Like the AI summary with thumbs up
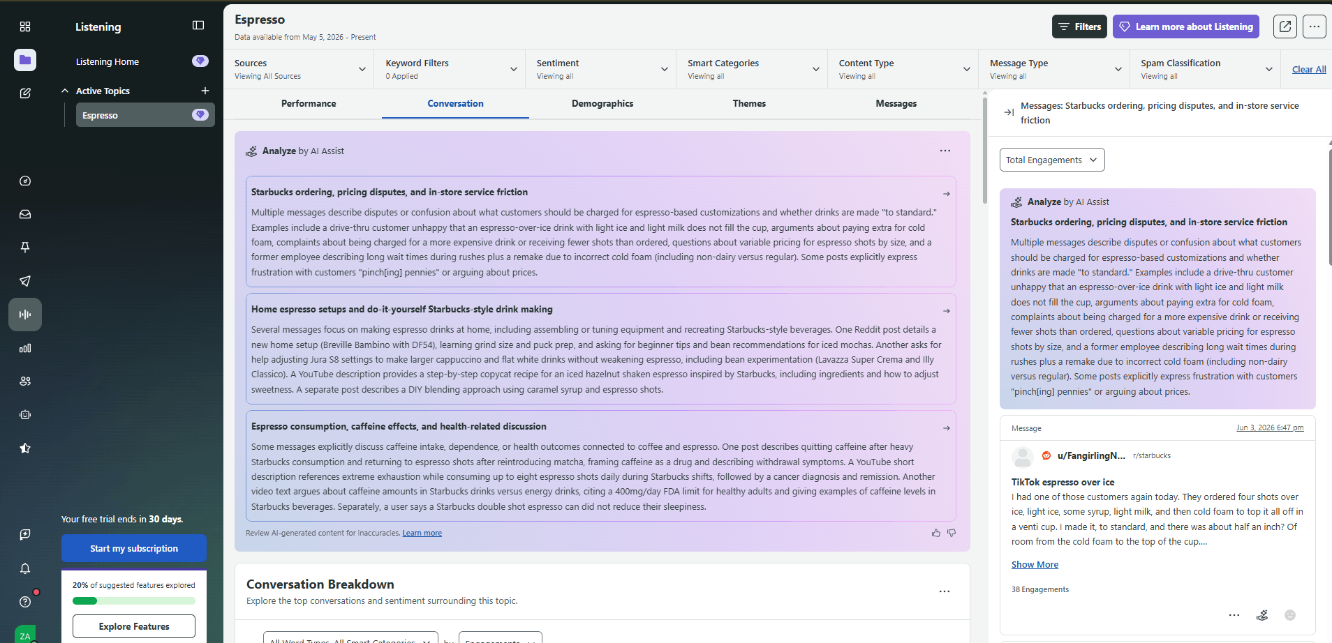 point(936,533)
